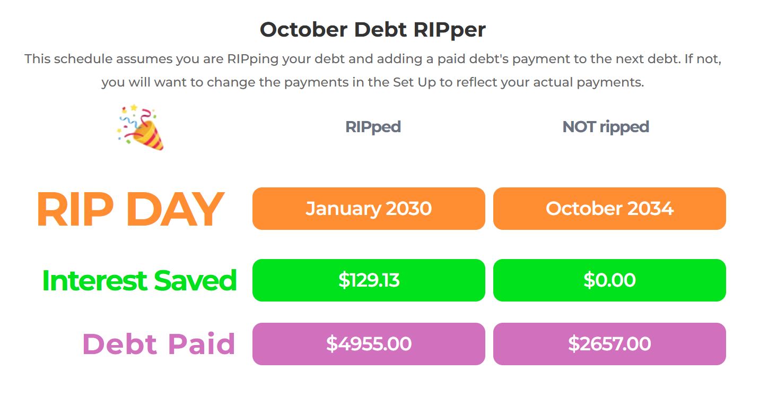Viewport: 777px width, 396px height.
Task: Click the $129.13 interest saved box
Action: point(369,280)
